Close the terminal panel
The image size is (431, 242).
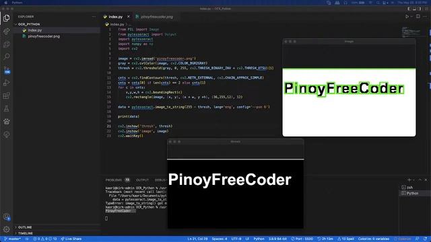coord(426,180)
